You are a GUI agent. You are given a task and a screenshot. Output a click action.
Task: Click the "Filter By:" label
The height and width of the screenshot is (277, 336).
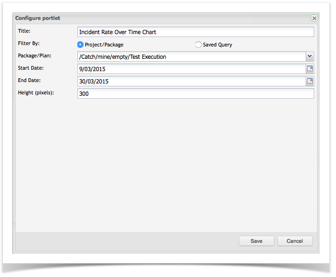pyautogui.click(x=28, y=43)
